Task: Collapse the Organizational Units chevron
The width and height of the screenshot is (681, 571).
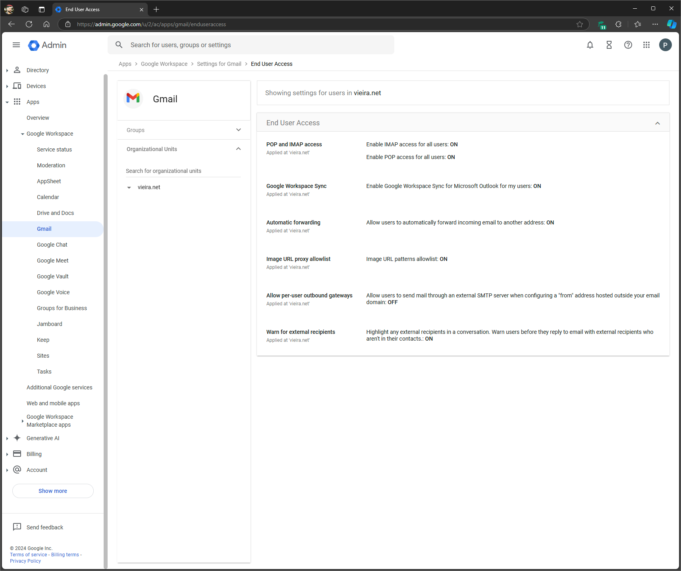Action: pyautogui.click(x=239, y=149)
